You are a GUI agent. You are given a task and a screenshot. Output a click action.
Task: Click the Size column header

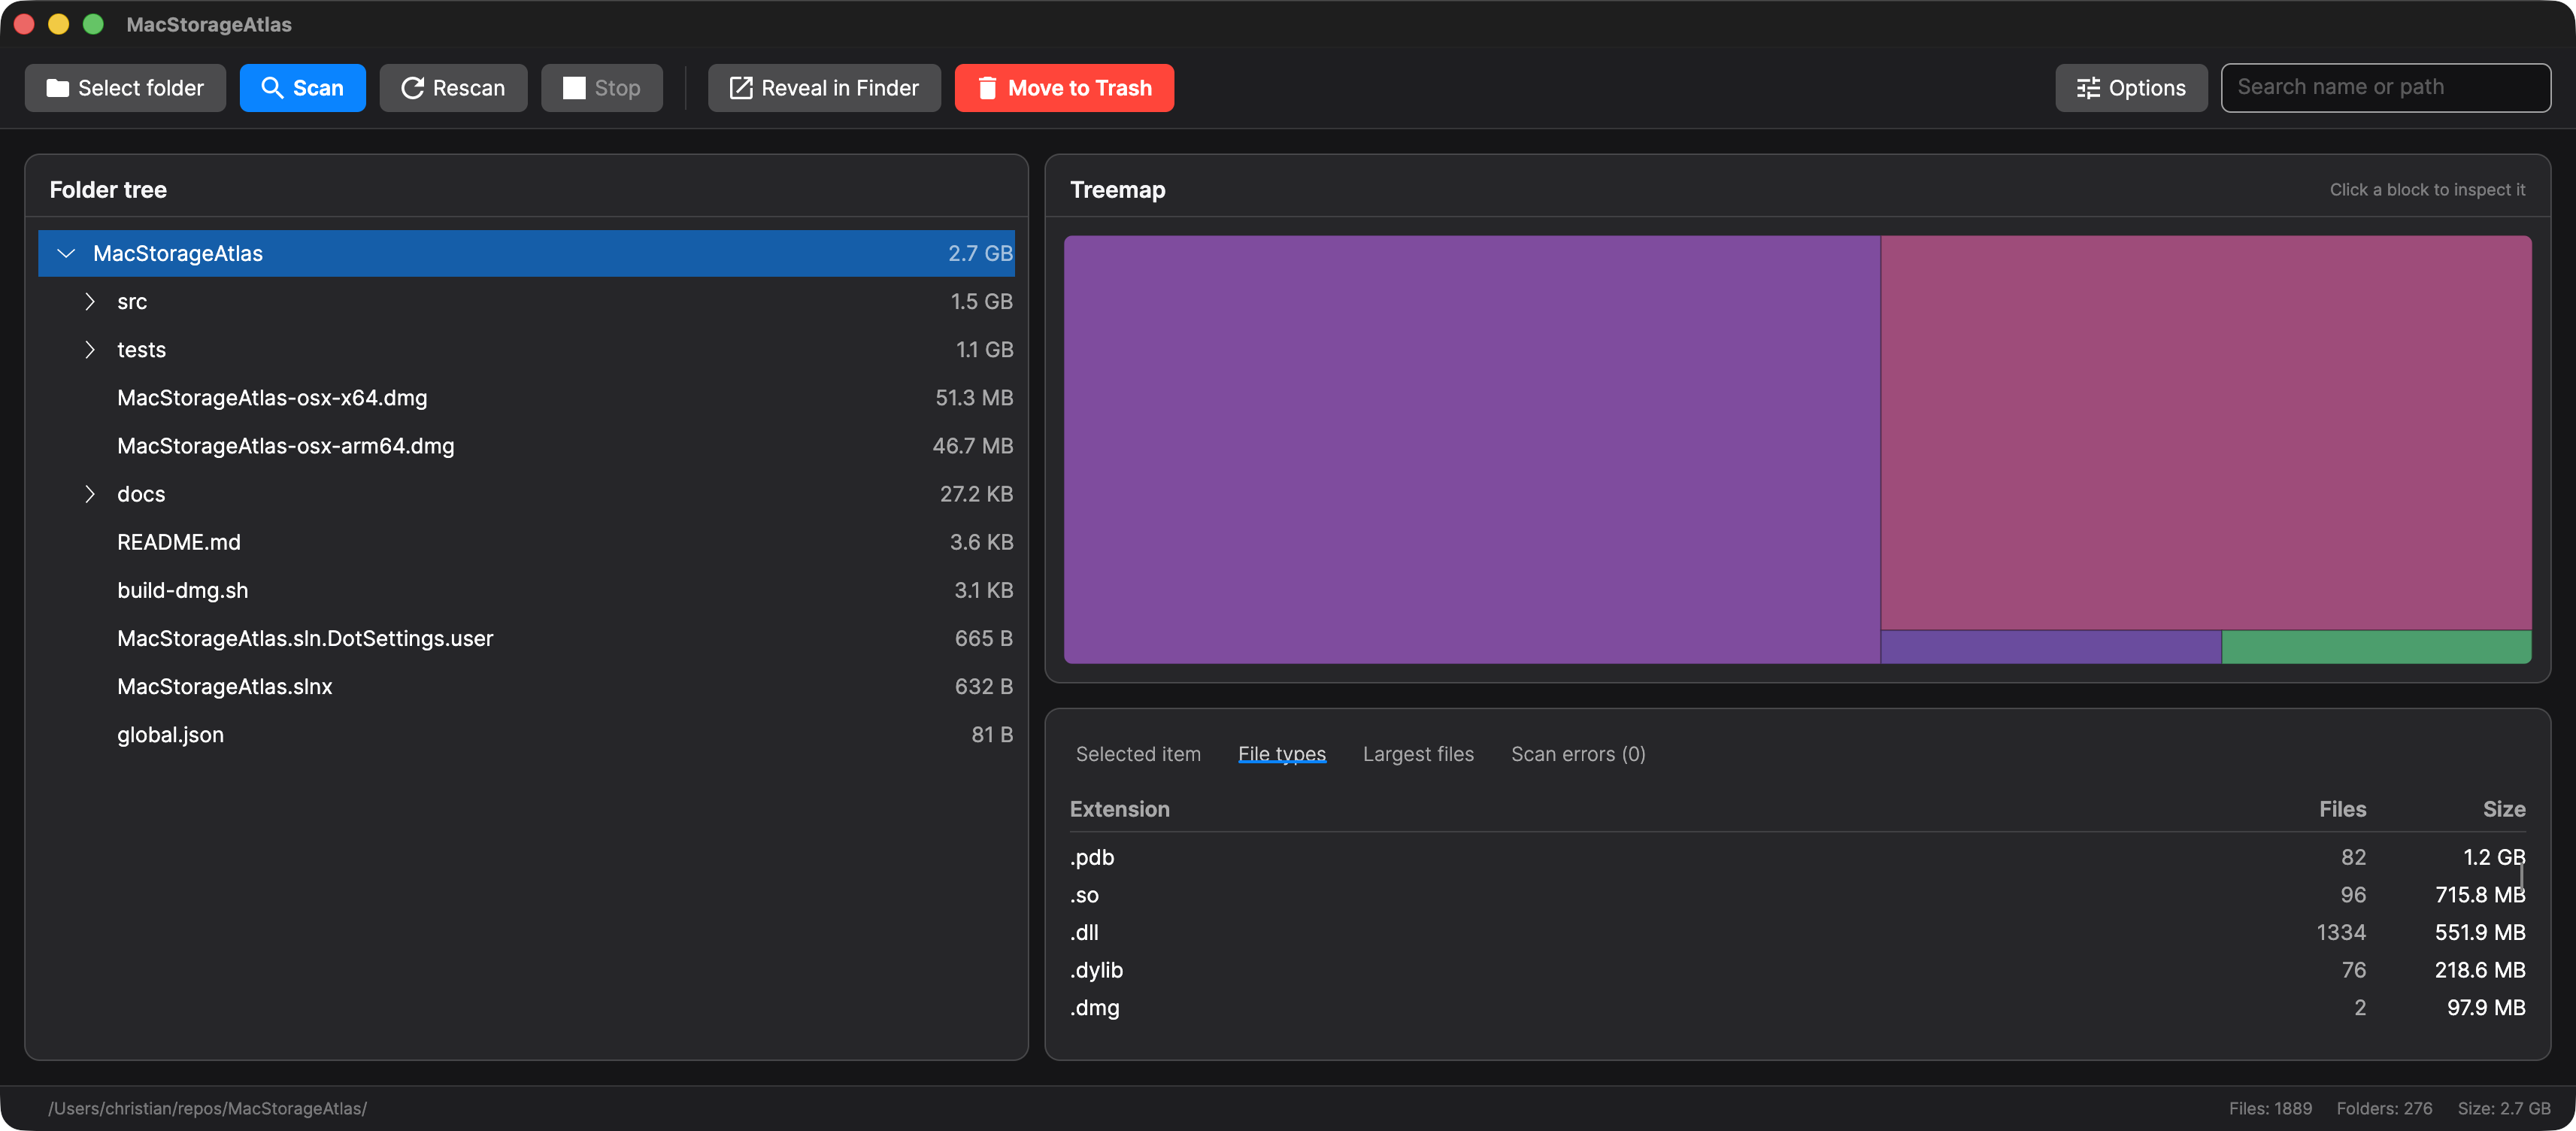tap(2504, 809)
